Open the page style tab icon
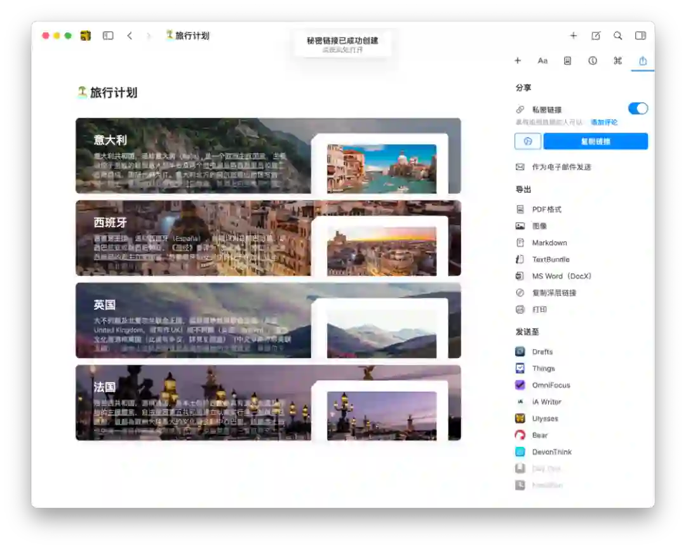 coord(567,61)
